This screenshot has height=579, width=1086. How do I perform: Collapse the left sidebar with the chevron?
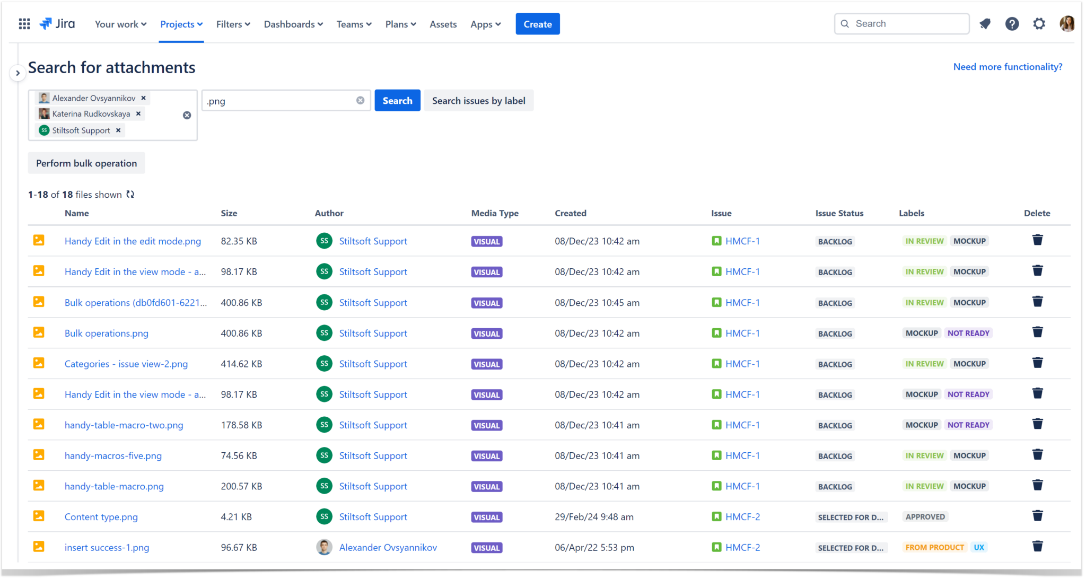17,73
